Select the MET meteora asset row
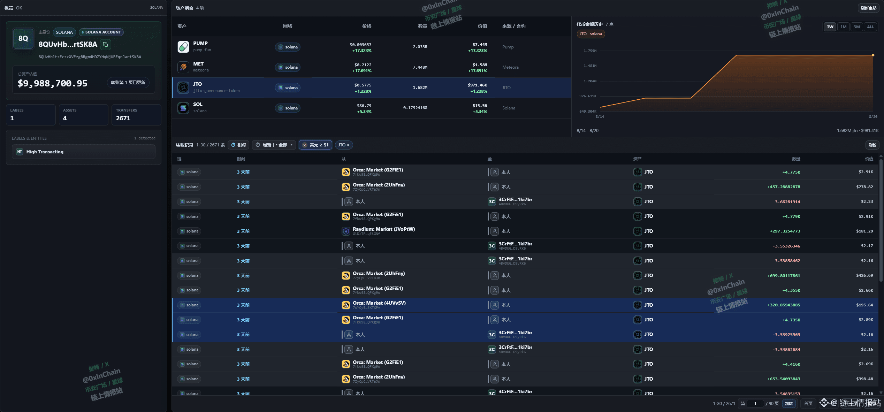Image resolution: width=884 pixels, height=412 pixels. pos(372,67)
